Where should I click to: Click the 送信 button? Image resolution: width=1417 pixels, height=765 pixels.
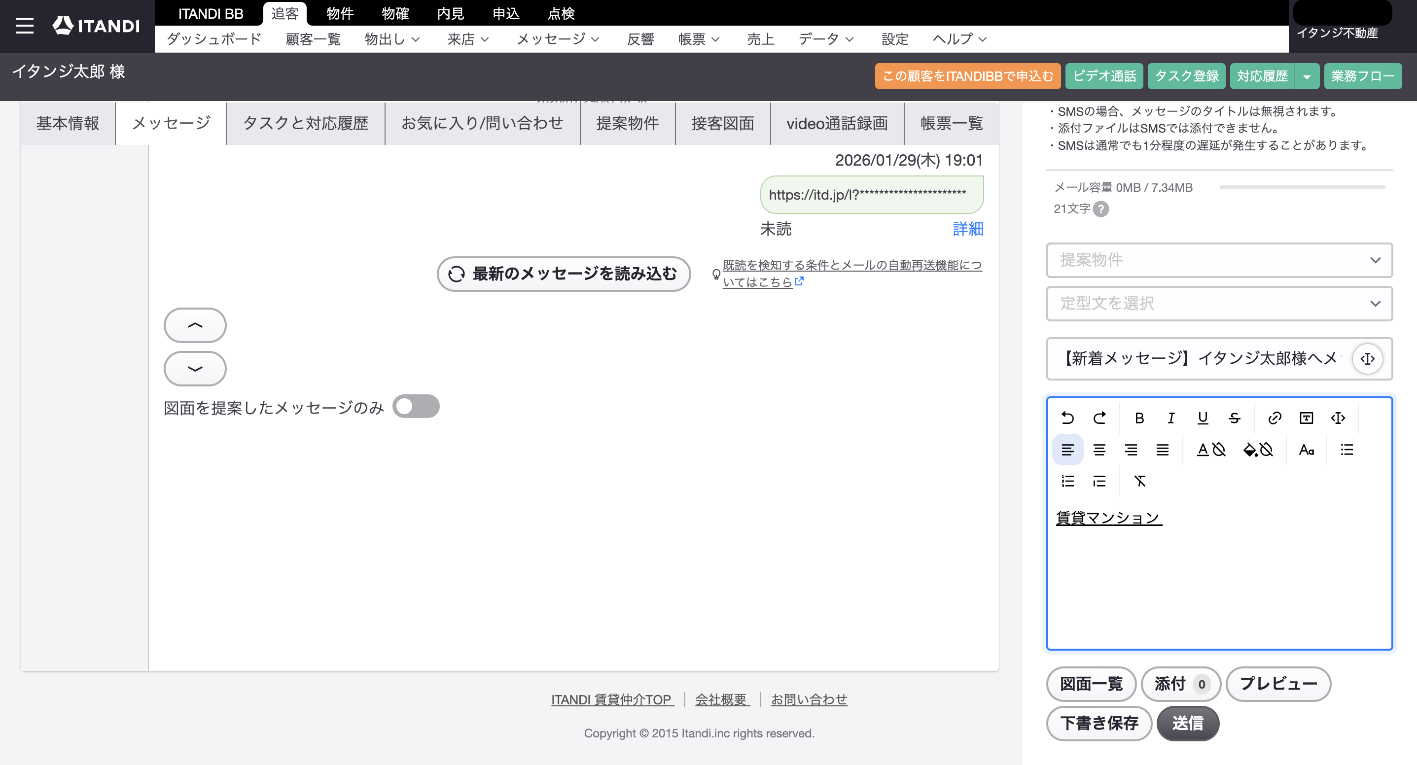pos(1188,723)
